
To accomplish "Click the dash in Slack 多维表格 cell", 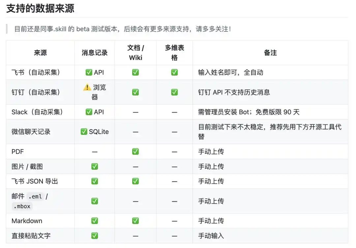I will [174, 112].
